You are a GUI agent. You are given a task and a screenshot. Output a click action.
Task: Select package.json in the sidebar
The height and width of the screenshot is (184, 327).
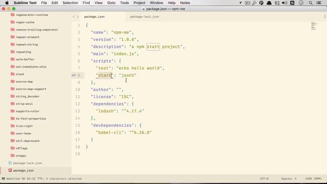click(x=24, y=170)
